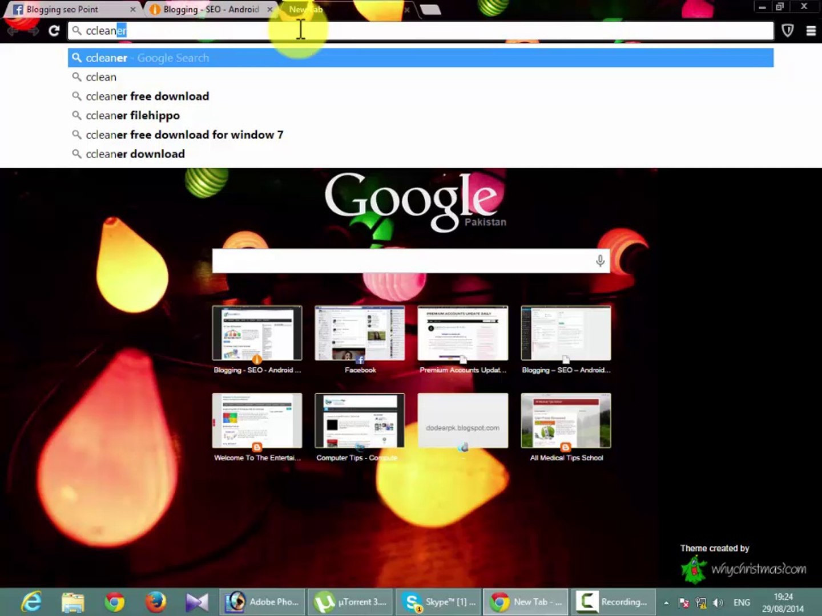Image resolution: width=822 pixels, height=616 pixels.
Task: Click the New Tab Chrome taskbar button
Action: click(x=526, y=602)
